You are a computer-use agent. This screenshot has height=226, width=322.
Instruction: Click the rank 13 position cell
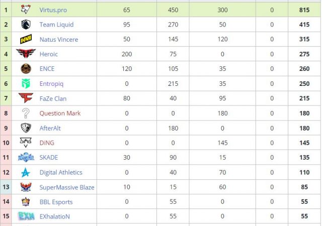point(6,187)
